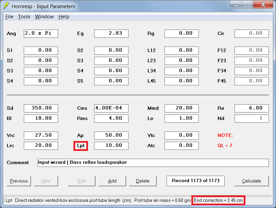Select the Lrc field showing 20.00
This screenshot has height=208, width=276.
[41, 146]
